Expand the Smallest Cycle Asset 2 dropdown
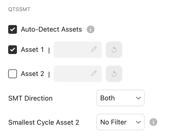The width and height of the screenshot is (172, 136). pos(120,122)
